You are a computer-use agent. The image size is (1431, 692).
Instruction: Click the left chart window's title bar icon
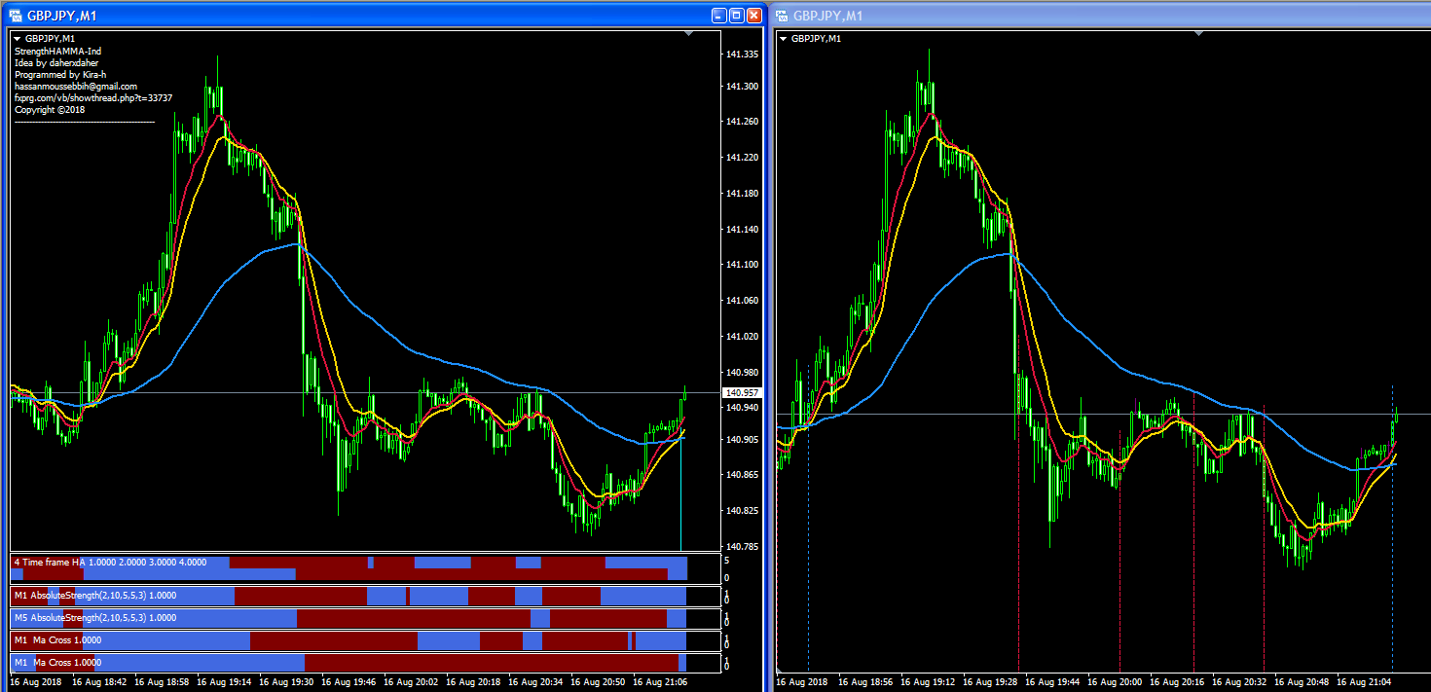16,16
